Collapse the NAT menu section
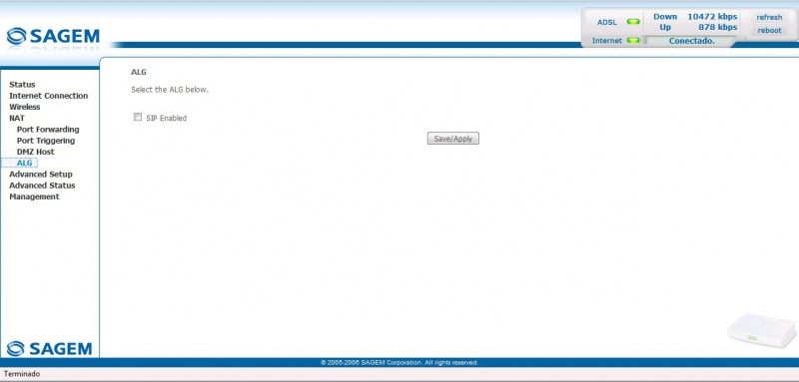Viewport: 799px width, 382px height. pyautogui.click(x=17, y=118)
